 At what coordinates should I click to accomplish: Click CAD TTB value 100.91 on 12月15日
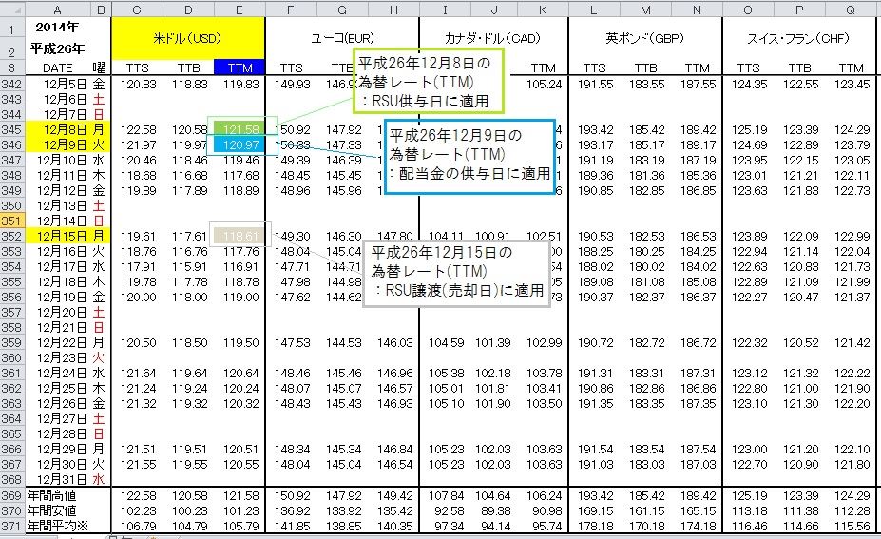[x=493, y=236]
